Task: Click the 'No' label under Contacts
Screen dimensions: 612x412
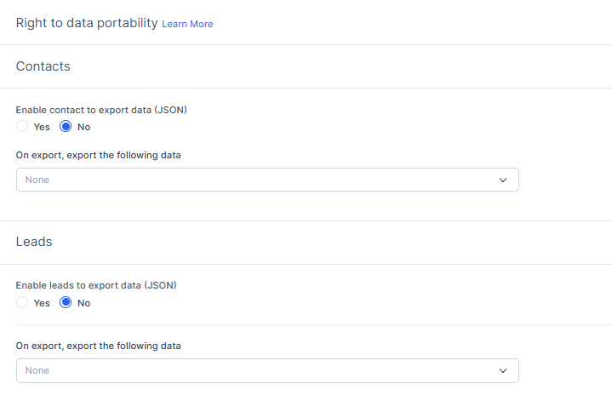Action: click(x=83, y=127)
